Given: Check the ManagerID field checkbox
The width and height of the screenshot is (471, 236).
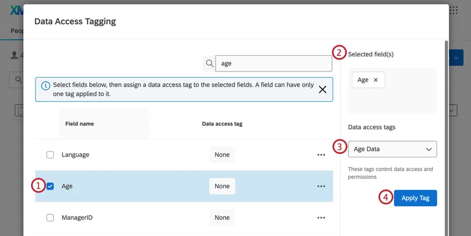Looking at the screenshot, I should [50, 218].
